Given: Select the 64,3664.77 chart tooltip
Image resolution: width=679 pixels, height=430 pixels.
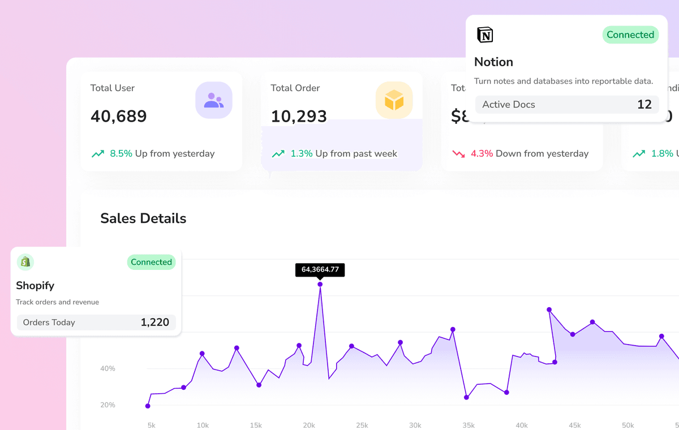Looking at the screenshot, I should pos(320,270).
